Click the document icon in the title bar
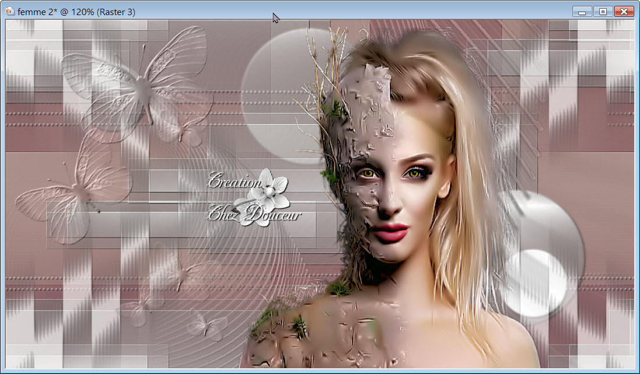 10,12
